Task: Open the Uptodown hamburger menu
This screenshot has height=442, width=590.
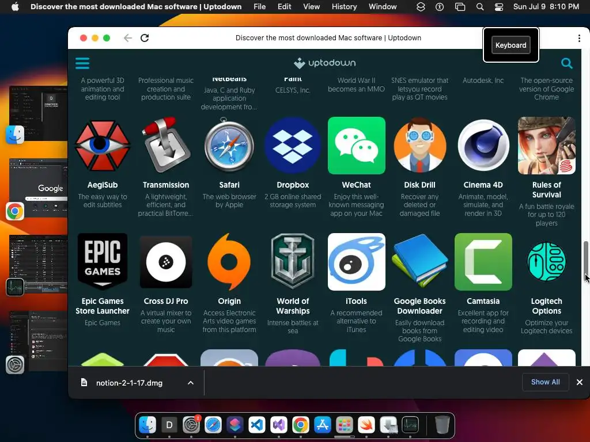Action: click(x=82, y=63)
